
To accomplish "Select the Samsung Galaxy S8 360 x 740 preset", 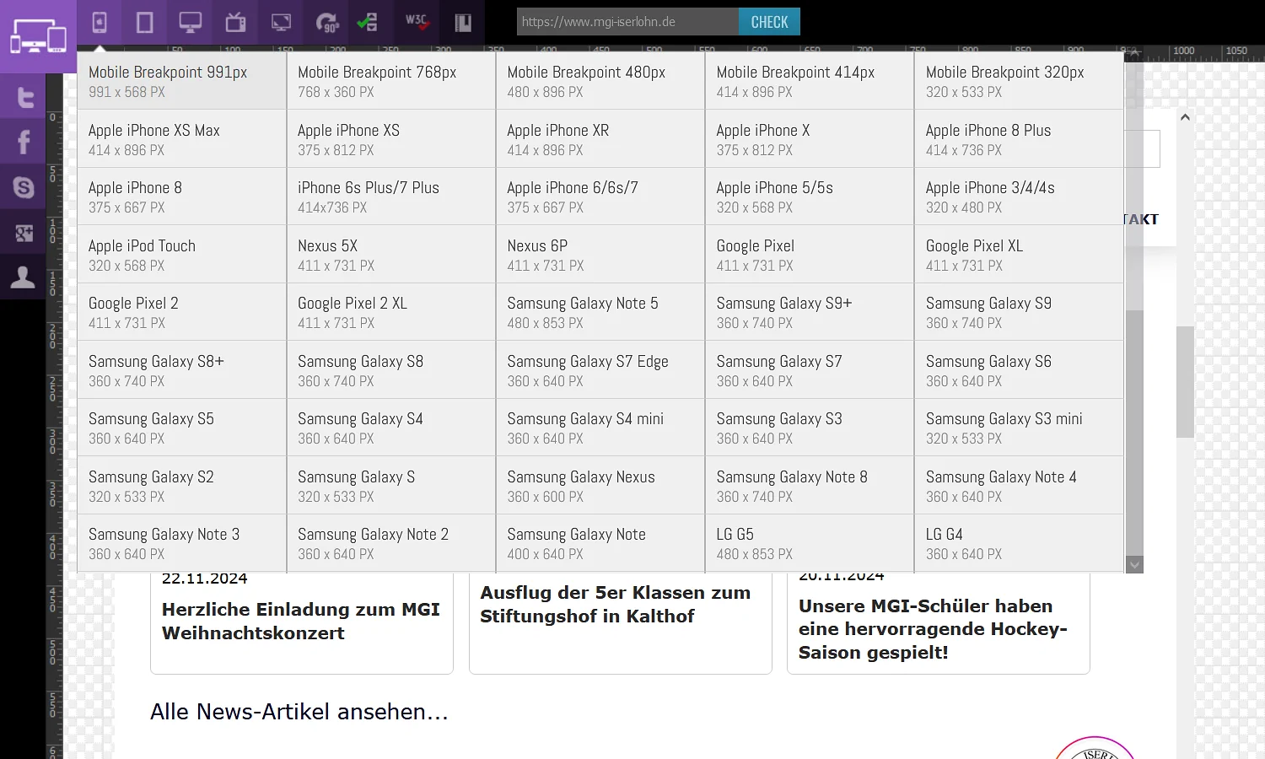I will (x=391, y=370).
